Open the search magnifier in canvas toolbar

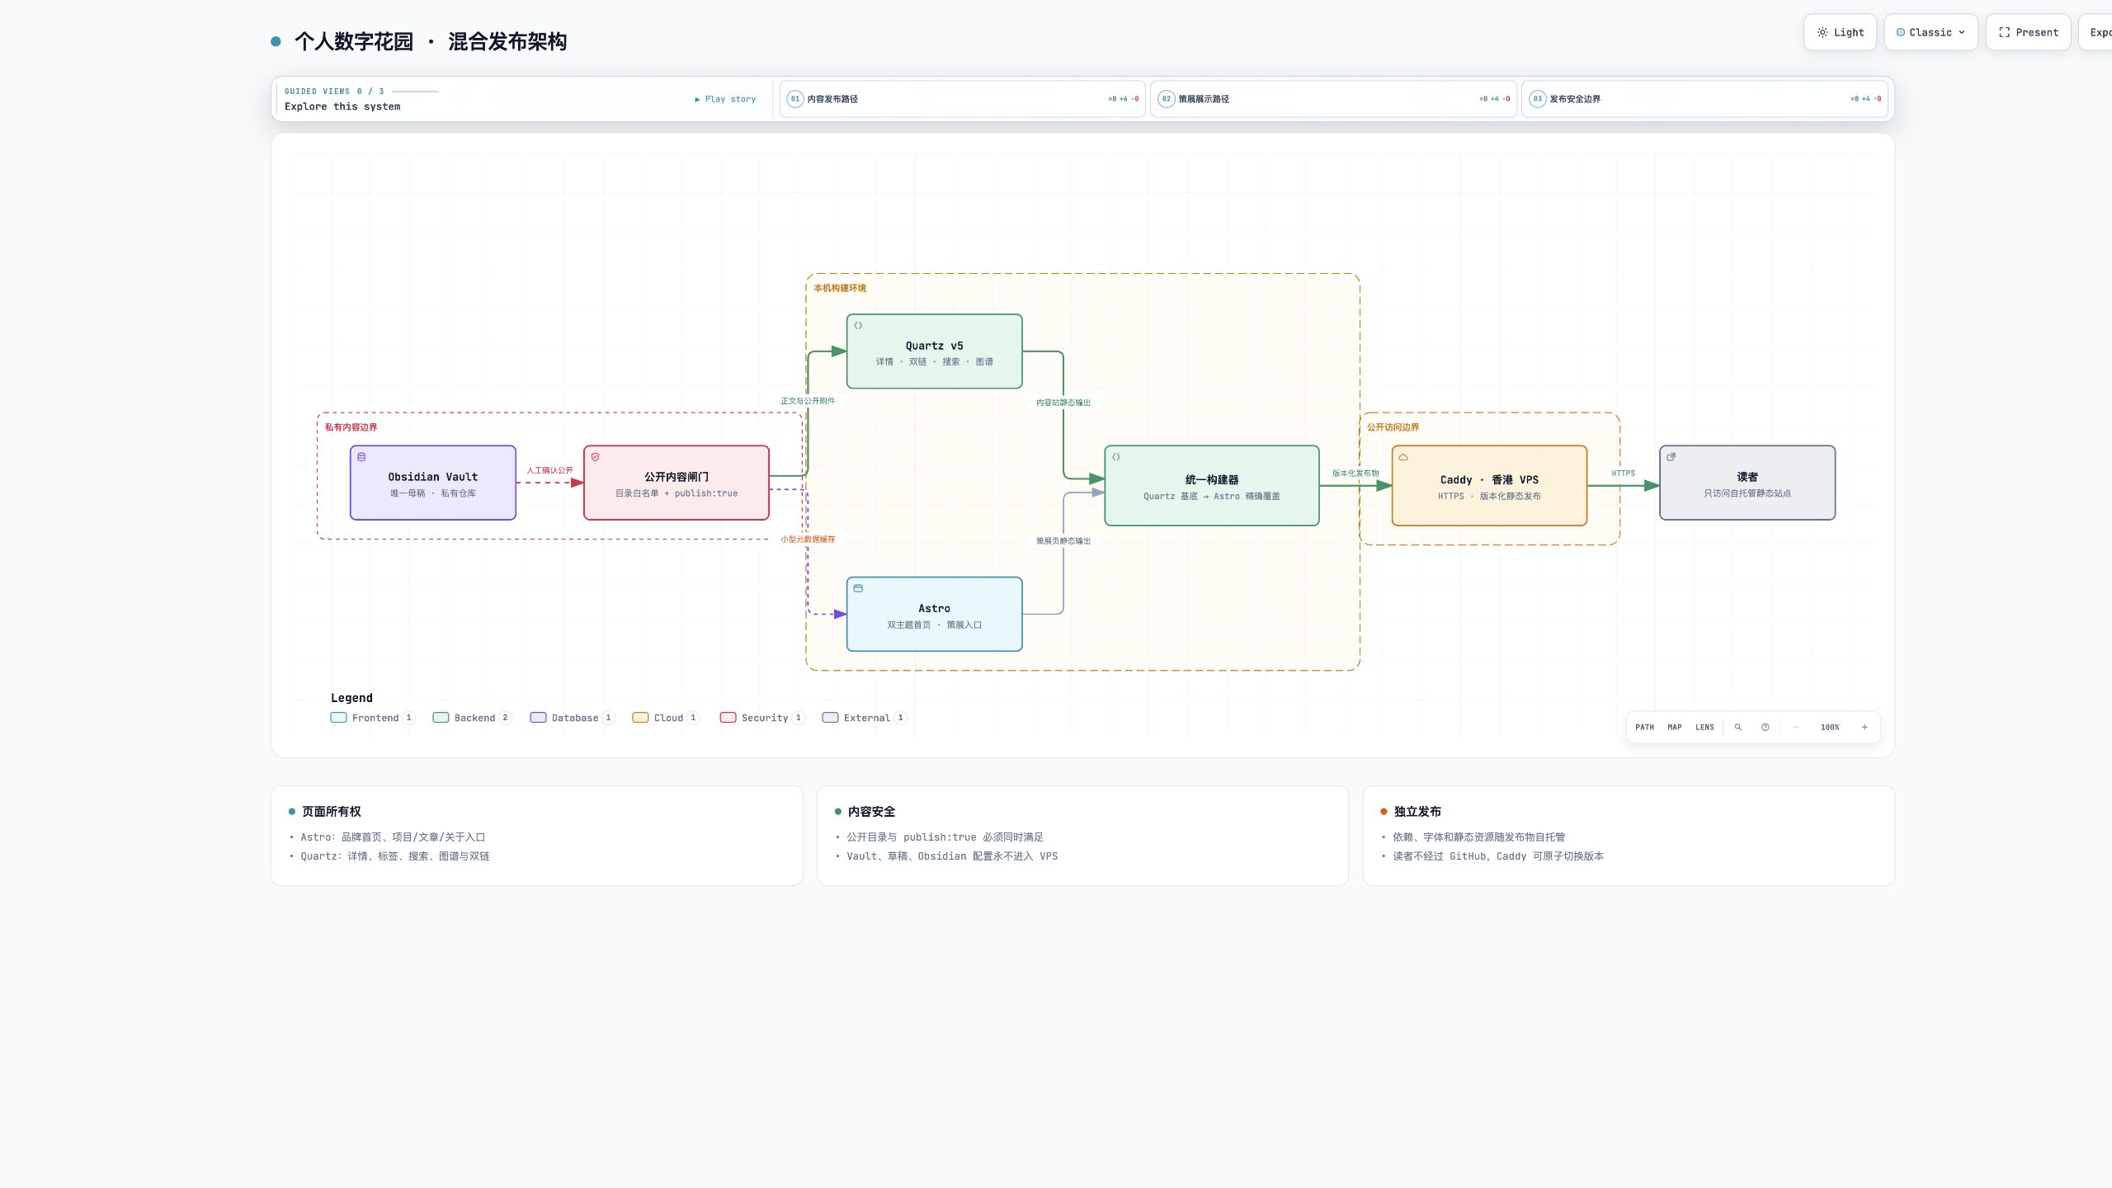[1737, 727]
